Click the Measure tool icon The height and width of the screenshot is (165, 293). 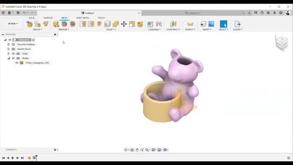(x=190, y=24)
